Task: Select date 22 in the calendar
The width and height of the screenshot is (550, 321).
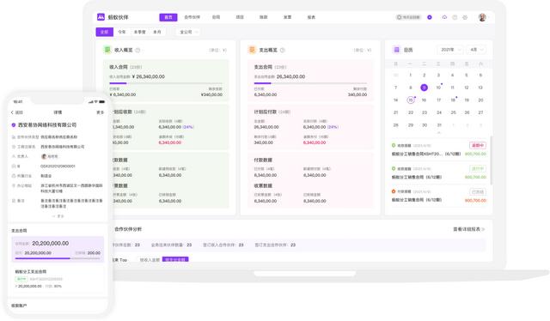Action: coord(411,112)
